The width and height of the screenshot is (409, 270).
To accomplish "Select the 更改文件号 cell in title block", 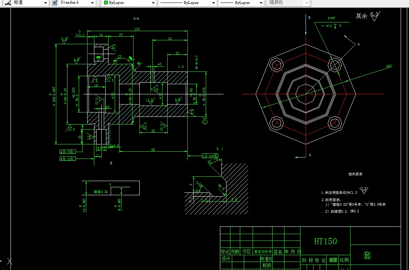I will 263,252.
